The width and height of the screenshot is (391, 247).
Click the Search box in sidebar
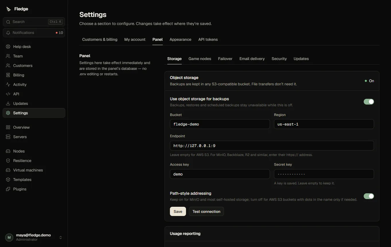[34, 22]
